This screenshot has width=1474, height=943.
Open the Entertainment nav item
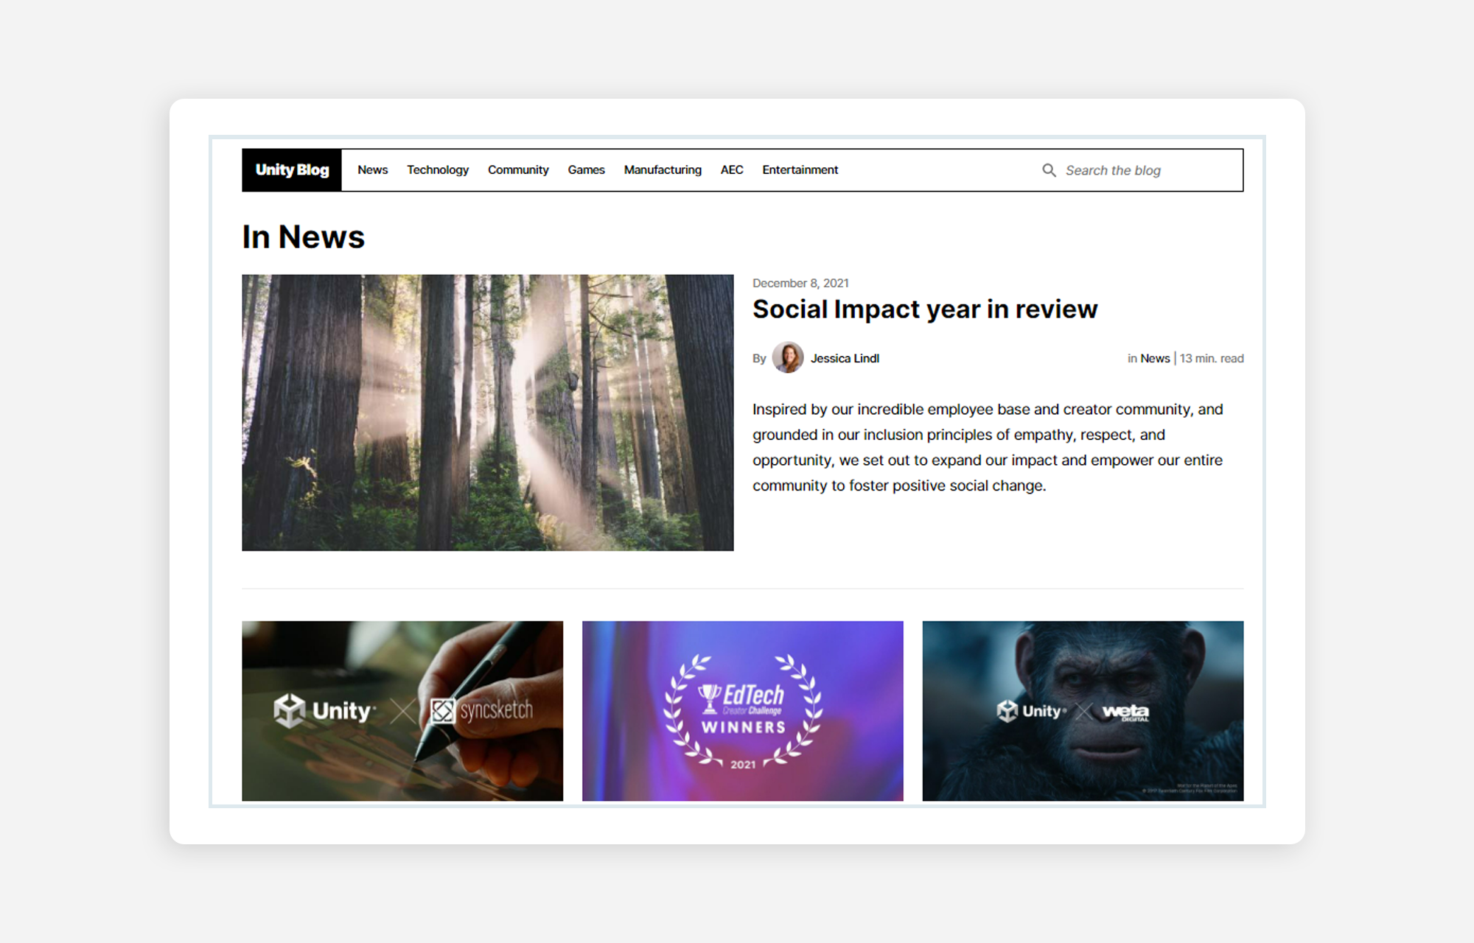pos(800,170)
